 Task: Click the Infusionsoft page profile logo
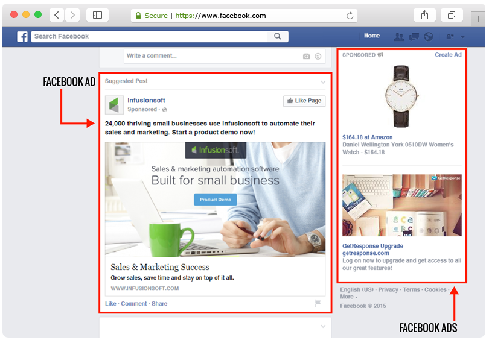coord(114,104)
